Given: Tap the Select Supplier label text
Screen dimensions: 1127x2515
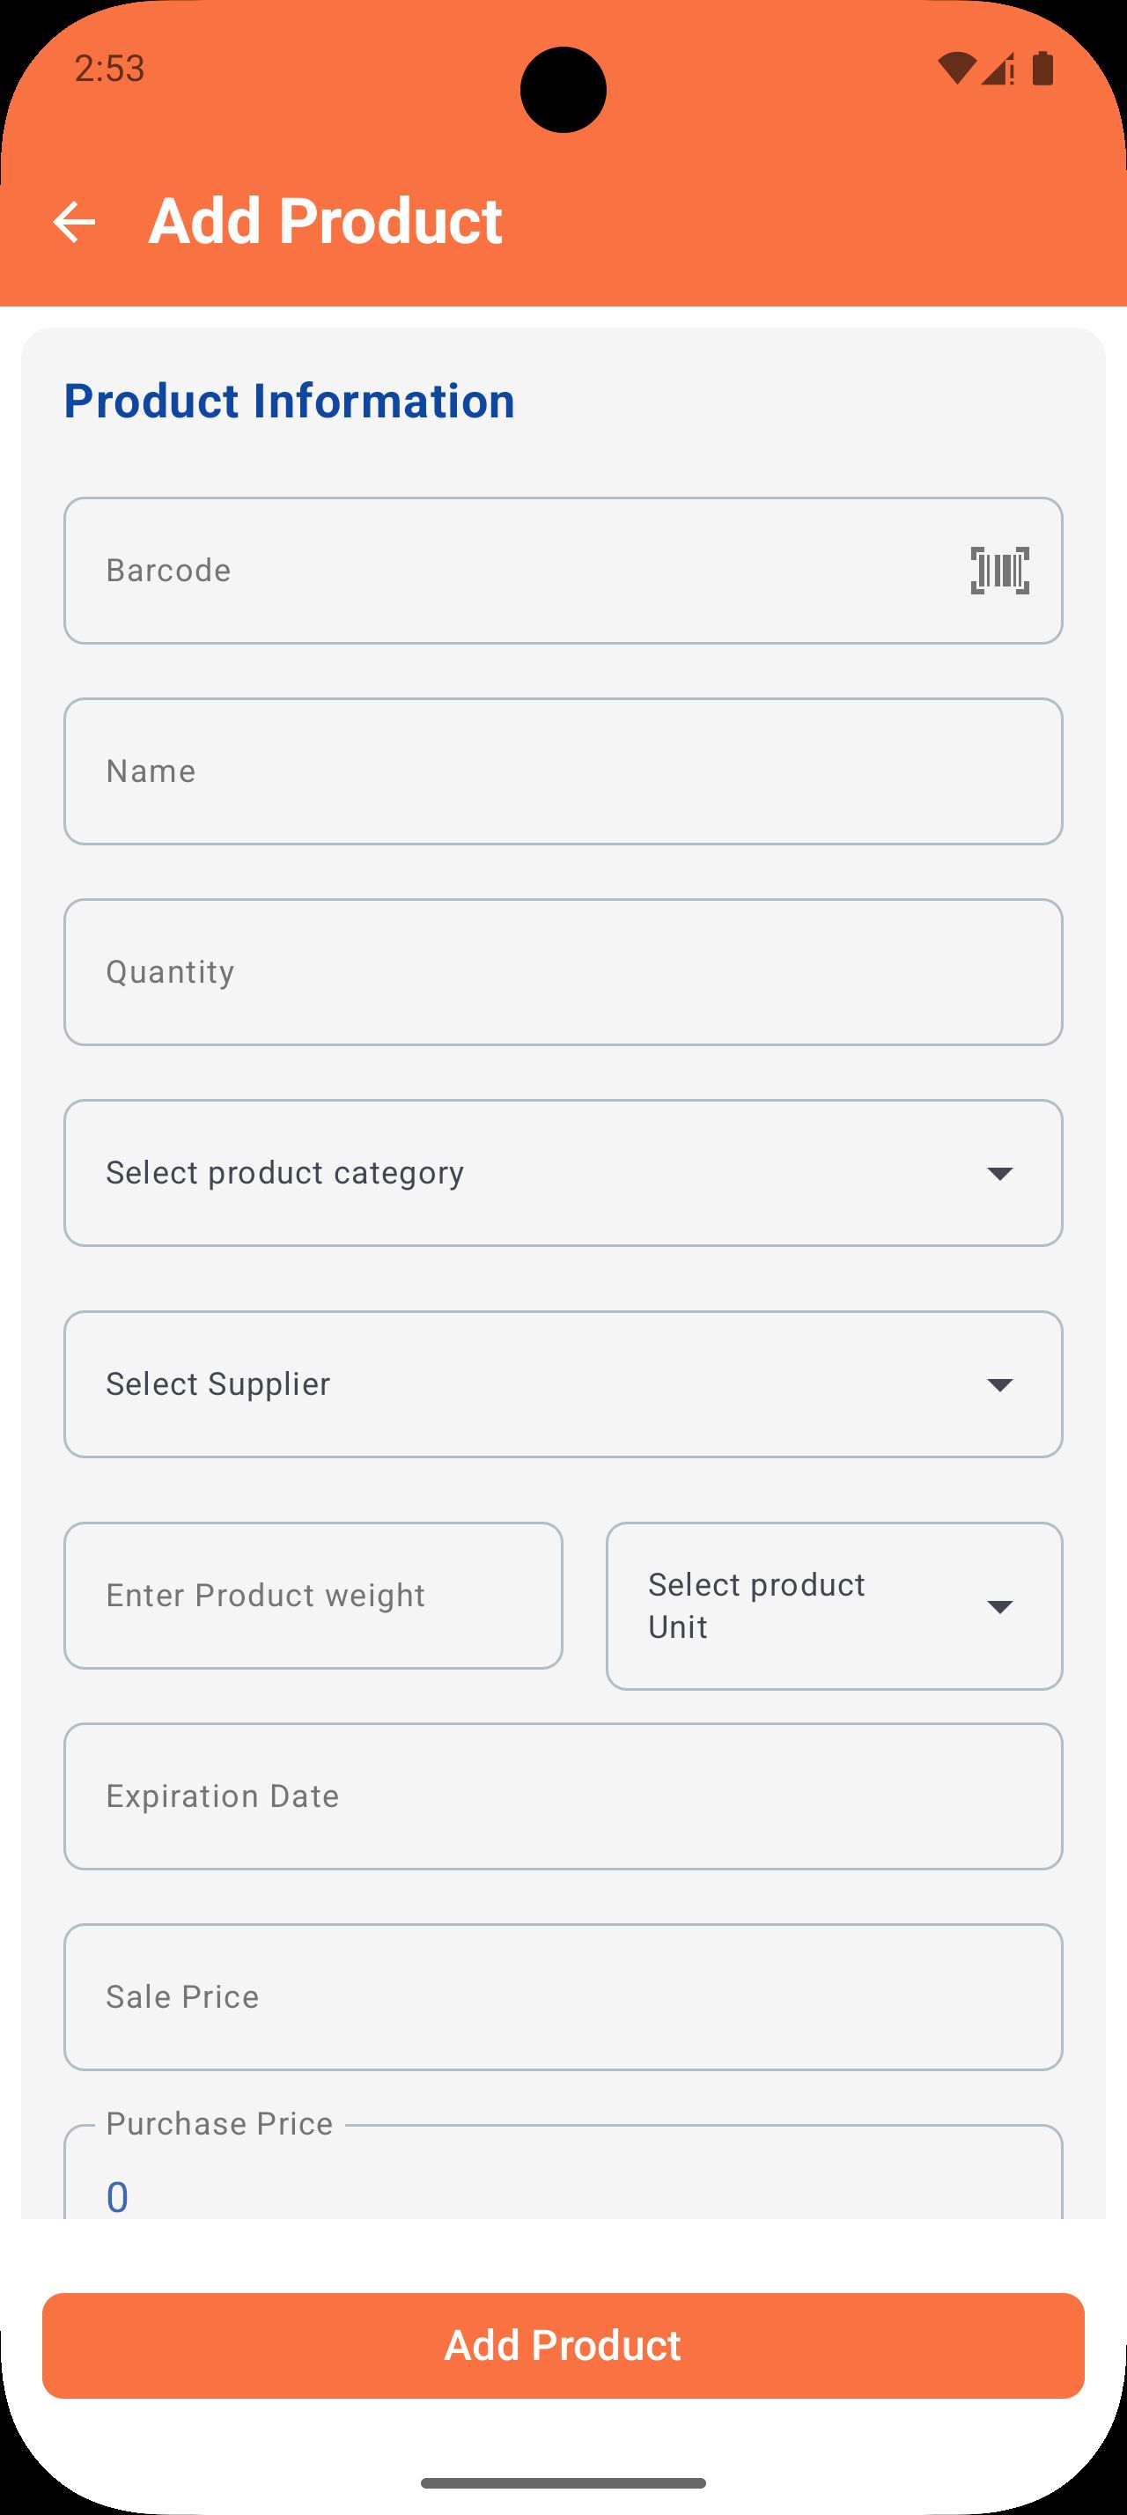Looking at the screenshot, I should tap(218, 1384).
